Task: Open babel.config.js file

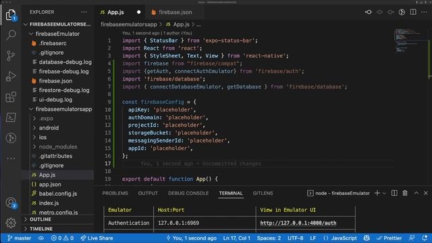Action: [x=58, y=194]
